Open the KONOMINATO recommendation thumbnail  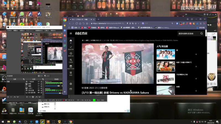[165, 79]
